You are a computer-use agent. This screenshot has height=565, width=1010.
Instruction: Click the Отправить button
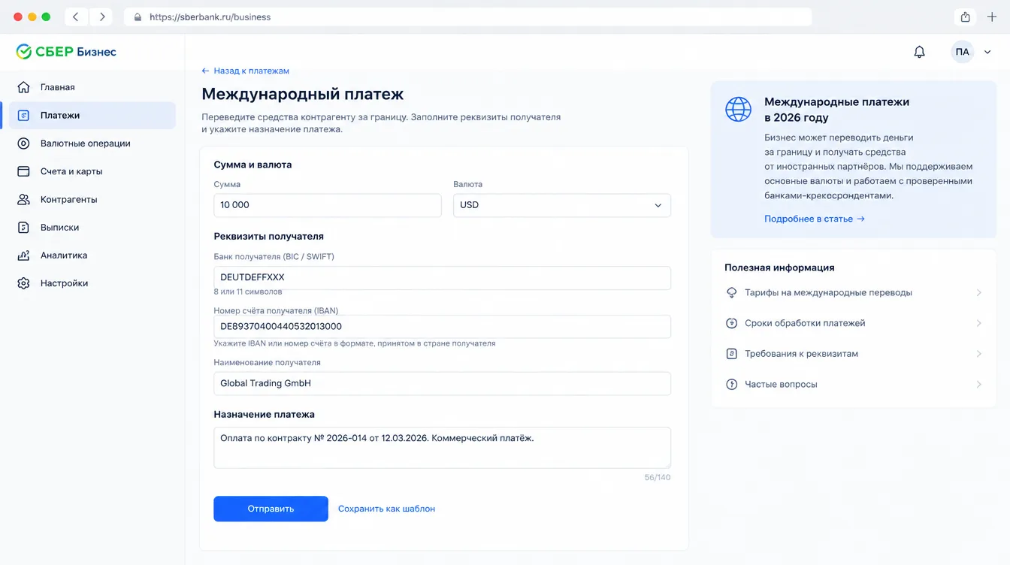click(x=271, y=509)
